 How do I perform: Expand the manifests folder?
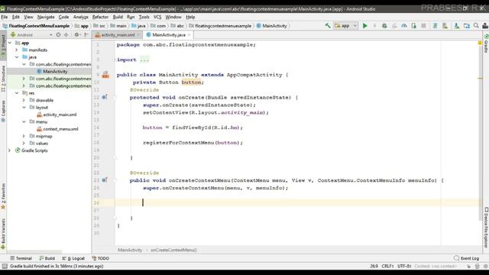point(17,50)
